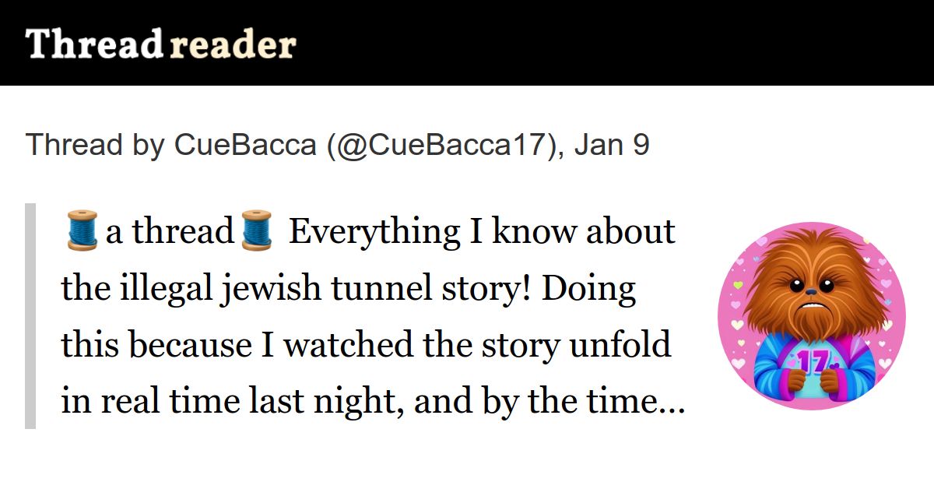Click the second spool emoji after 'a thread'

point(256,233)
